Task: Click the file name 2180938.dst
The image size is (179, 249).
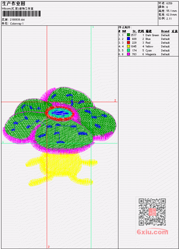Action: click(x=17, y=20)
